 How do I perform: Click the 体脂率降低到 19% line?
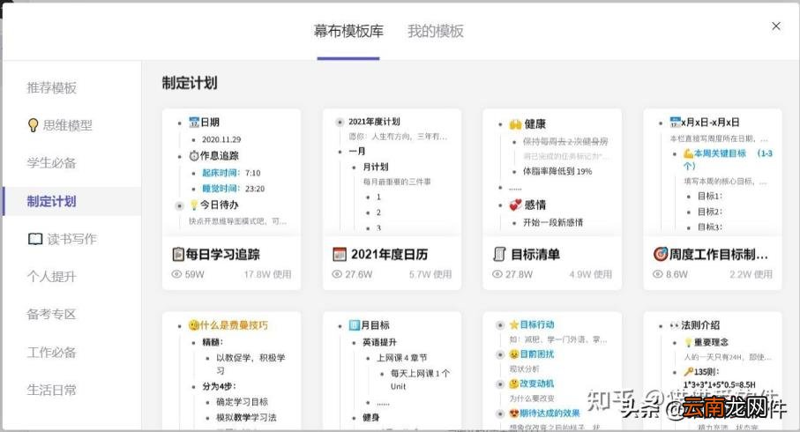click(x=557, y=171)
